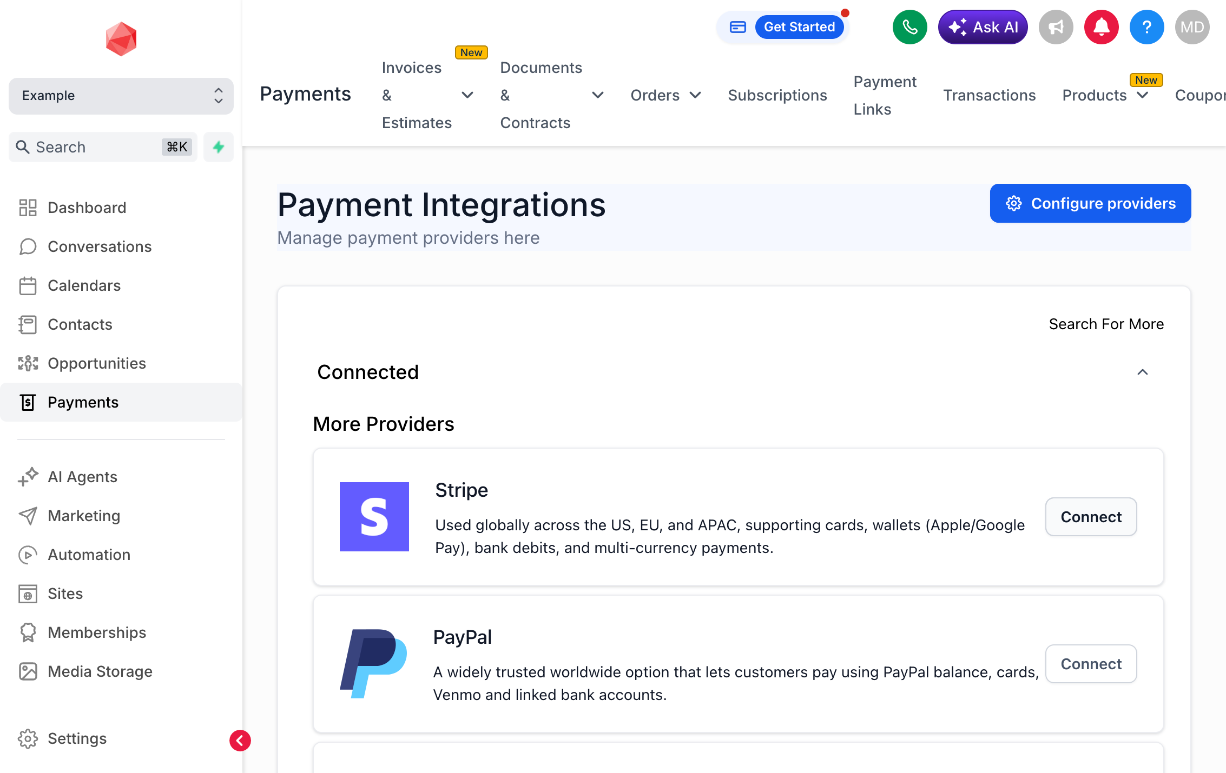Click the red gem logo in sidebar
Screen dimensions: 1226x773
point(121,39)
